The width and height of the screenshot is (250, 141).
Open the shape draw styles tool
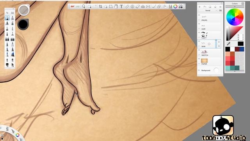pos(159,6)
